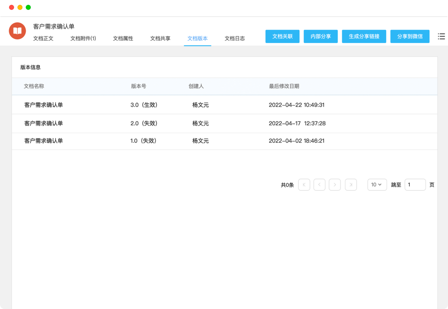Click 客户需求确认单 in the 1.0 row
The height and width of the screenshot is (309, 448).
coord(43,141)
